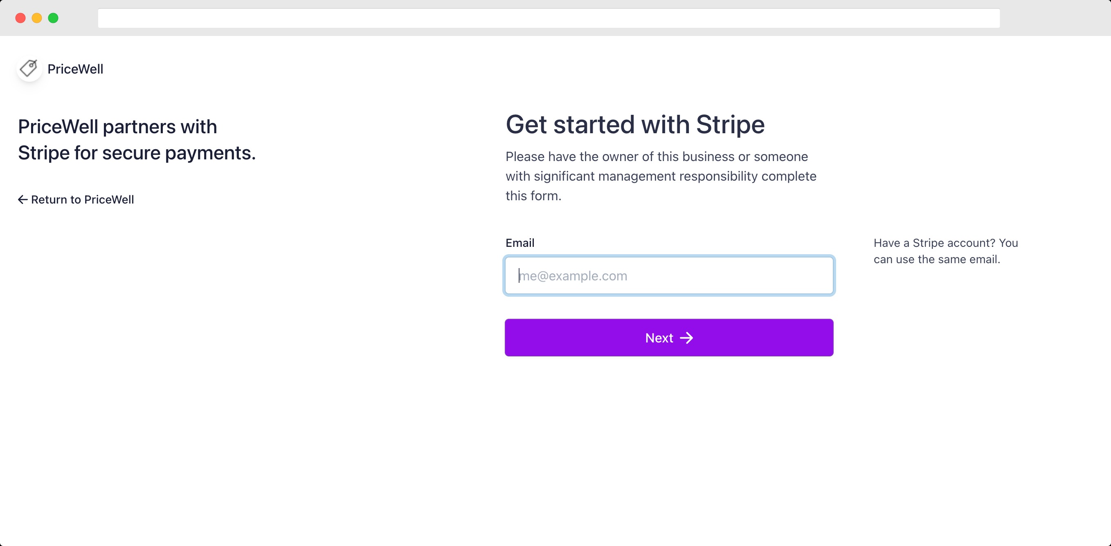Screen dimensions: 1111x546
Task: Click the PriceWell brand name text
Action: pyautogui.click(x=76, y=69)
